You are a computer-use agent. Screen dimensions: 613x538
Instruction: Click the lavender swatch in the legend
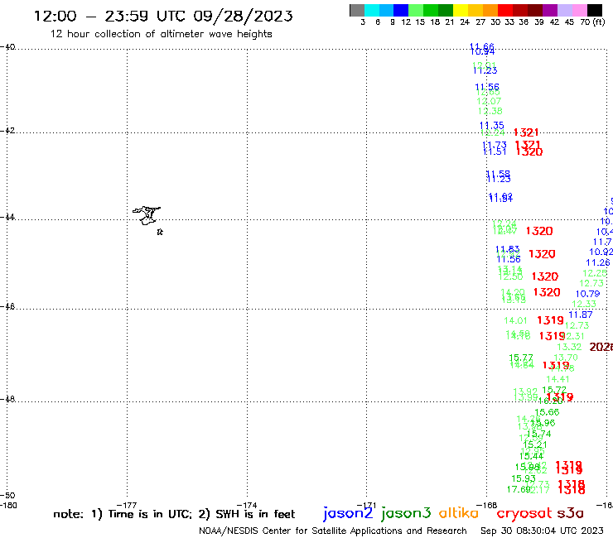[564, 10]
